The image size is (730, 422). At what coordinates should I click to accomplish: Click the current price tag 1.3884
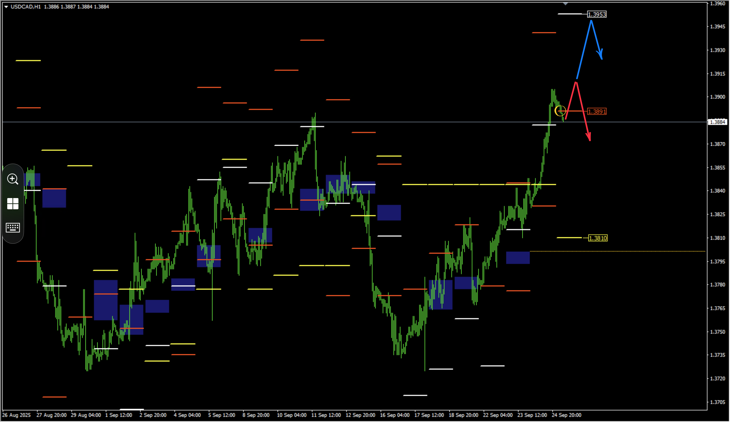pos(718,122)
